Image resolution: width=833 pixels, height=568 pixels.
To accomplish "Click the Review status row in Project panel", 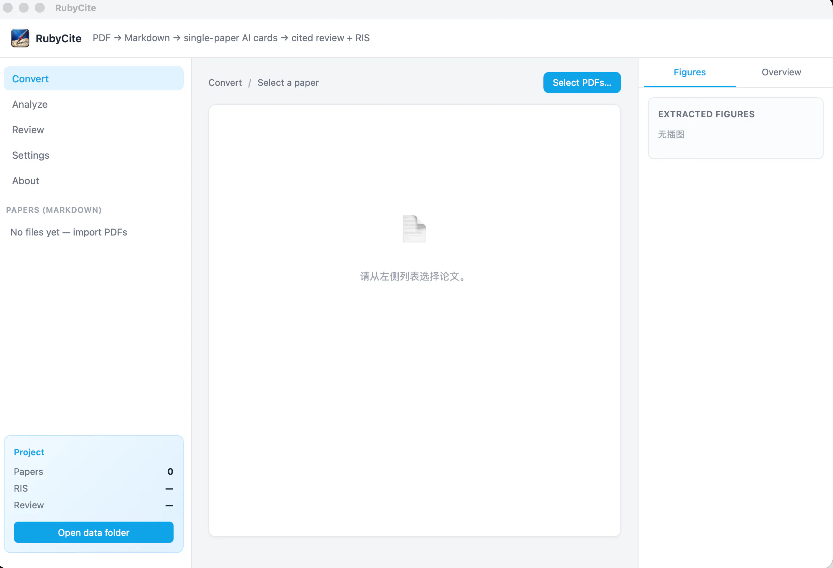I will click(x=93, y=505).
